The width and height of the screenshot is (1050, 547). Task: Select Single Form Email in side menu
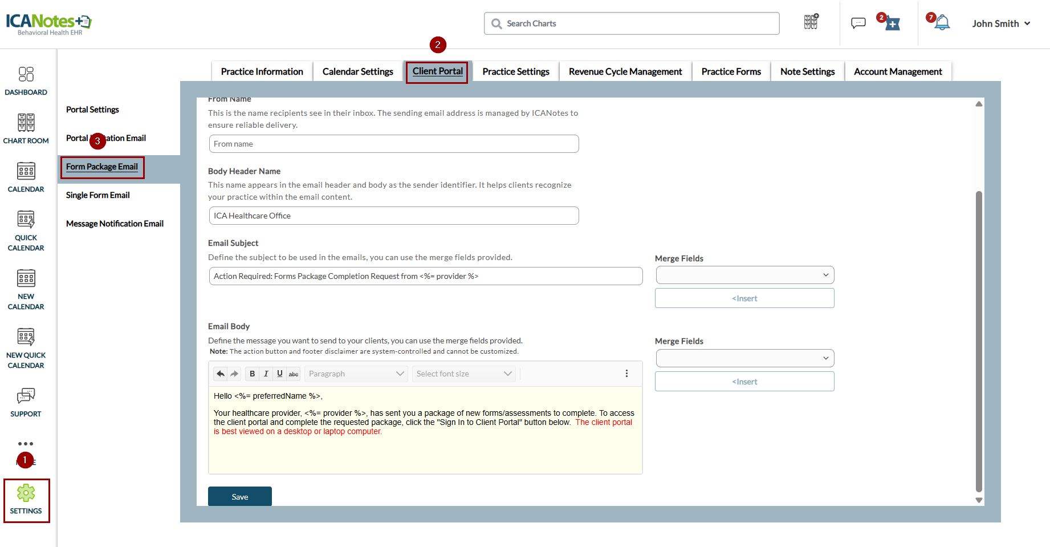98,195
